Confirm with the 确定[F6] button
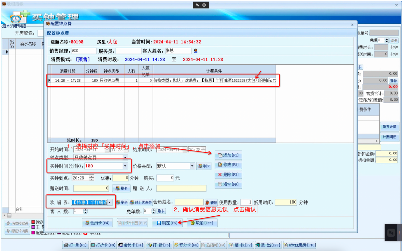Viewport: 402px width, 251px height. coord(167,223)
